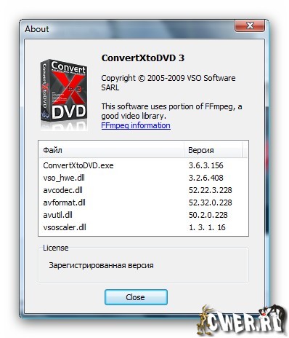This screenshot has width=289, height=338.
Task: Click the About title bar text
Action: [37, 29]
